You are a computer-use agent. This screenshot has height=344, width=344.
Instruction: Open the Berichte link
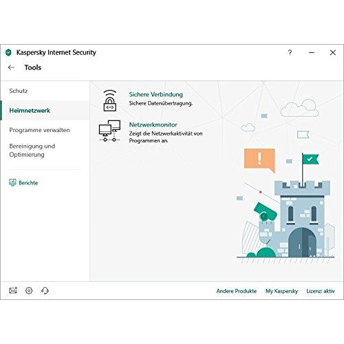tap(28, 183)
